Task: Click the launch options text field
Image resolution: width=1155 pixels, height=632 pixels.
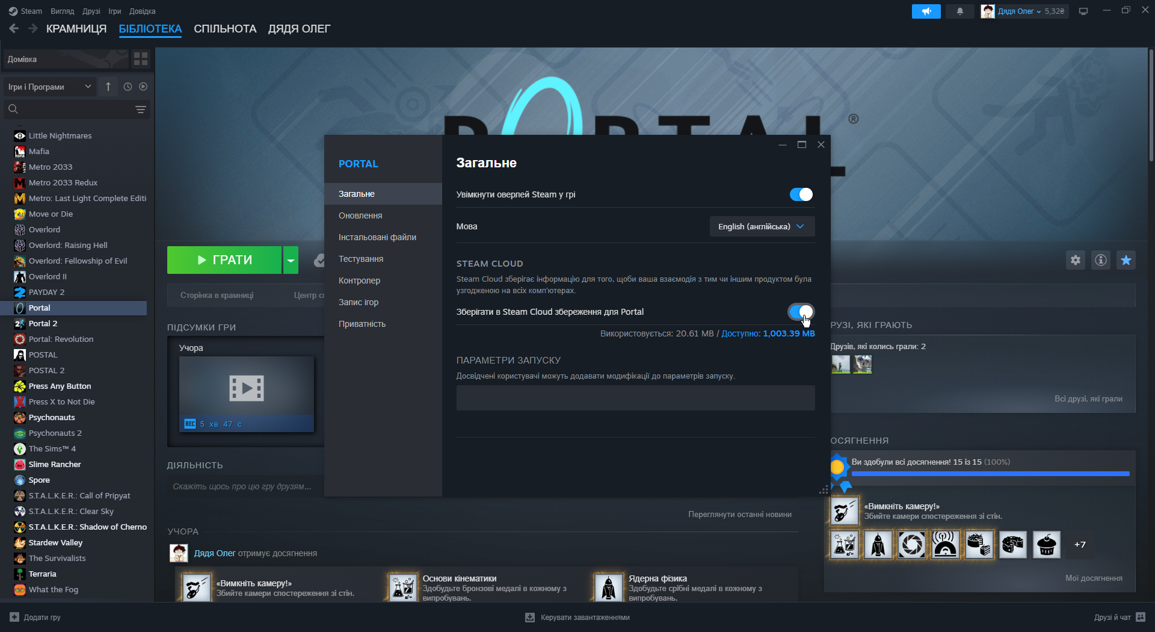Action: coord(636,398)
